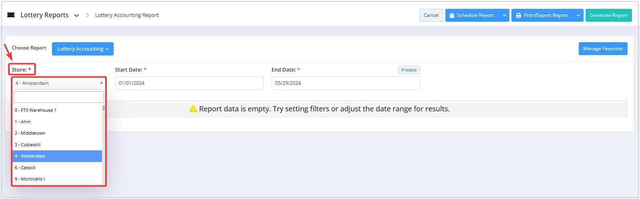The height and width of the screenshot is (199, 640).
Task: Click the printer icon on Print/Export Report
Action: coord(518,15)
